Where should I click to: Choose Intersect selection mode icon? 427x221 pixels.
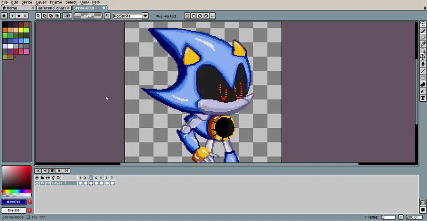[57, 16]
